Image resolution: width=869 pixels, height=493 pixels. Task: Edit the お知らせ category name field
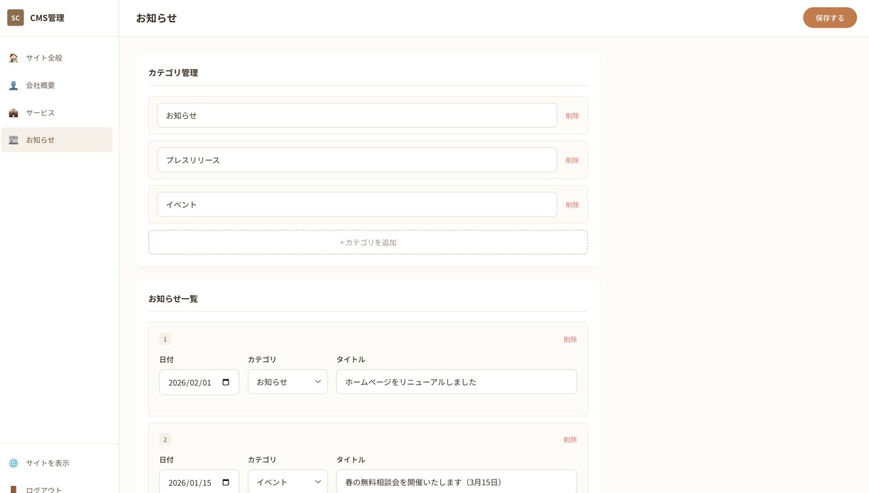tap(357, 115)
